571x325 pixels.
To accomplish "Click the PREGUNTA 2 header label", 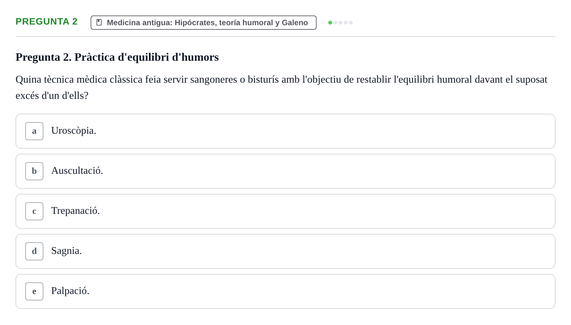I will [47, 21].
